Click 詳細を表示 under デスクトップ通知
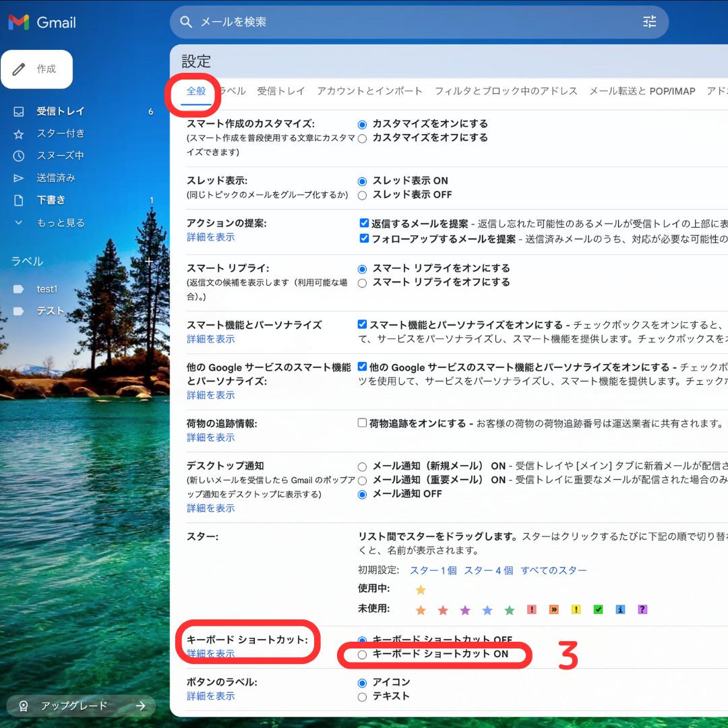The image size is (728, 728). click(x=211, y=508)
